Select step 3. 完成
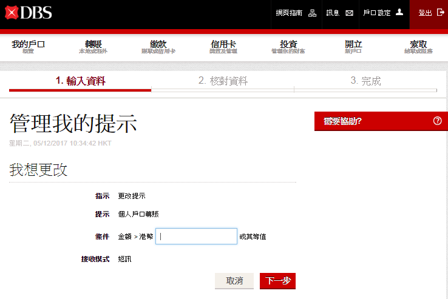 coord(365,81)
